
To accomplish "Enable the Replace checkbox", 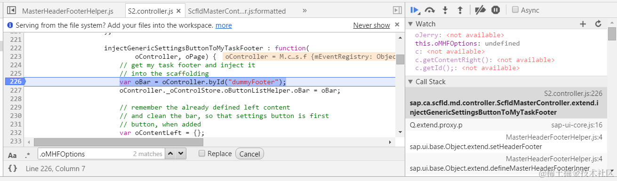I will pos(202,153).
